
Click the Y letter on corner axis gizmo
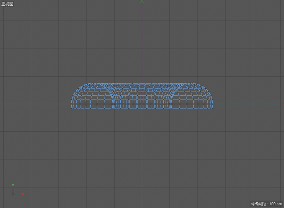13,185
